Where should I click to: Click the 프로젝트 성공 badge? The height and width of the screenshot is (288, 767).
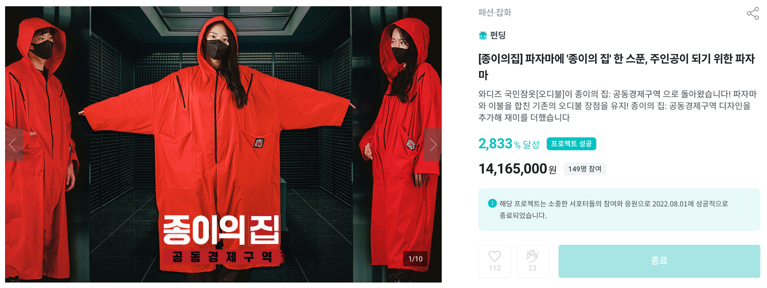click(x=571, y=144)
